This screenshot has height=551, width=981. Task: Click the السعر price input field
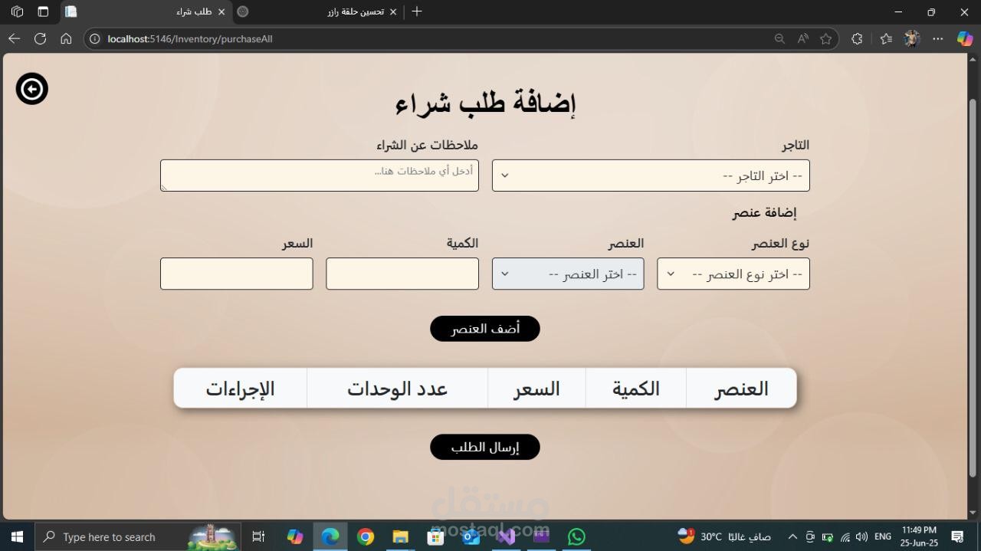(x=237, y=274)
